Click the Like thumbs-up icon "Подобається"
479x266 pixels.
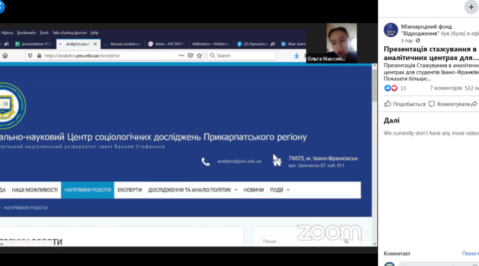(387, 104)
